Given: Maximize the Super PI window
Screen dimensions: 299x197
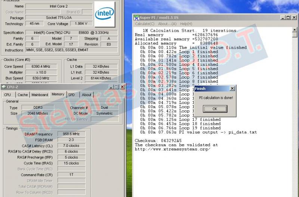Looking at the screenshot, I should click(288, 18).
